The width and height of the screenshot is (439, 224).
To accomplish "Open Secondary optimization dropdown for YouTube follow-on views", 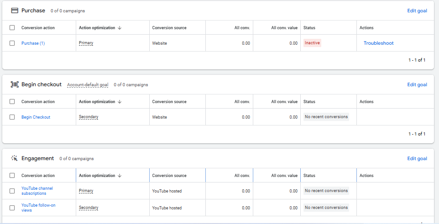I will coord(89,208).
